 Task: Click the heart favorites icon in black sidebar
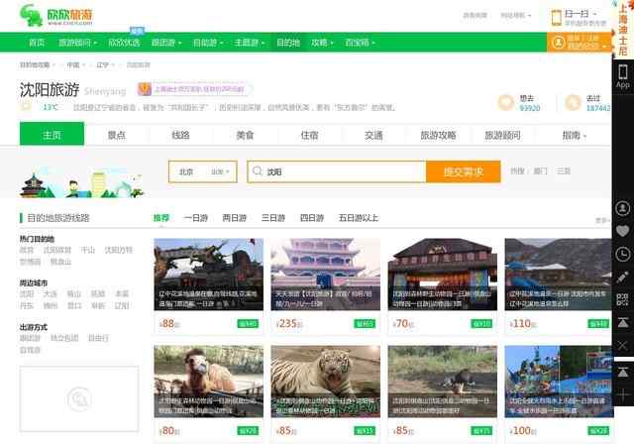623,231
